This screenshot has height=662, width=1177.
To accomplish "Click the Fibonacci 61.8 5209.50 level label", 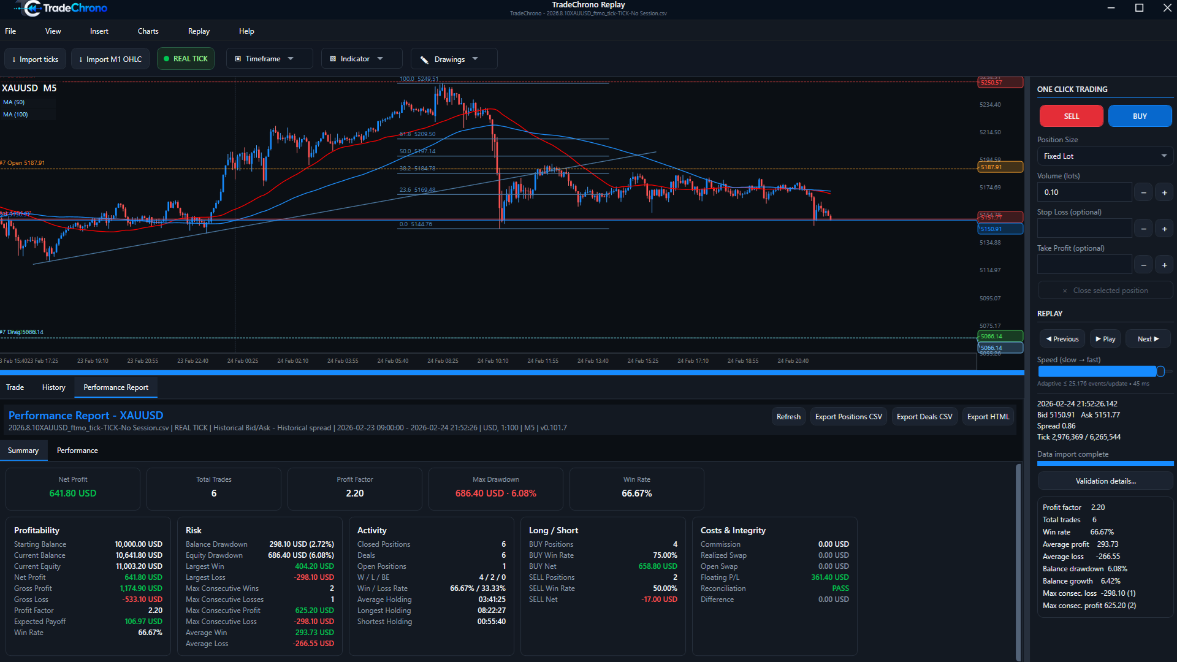I will [x=417, y=134].
